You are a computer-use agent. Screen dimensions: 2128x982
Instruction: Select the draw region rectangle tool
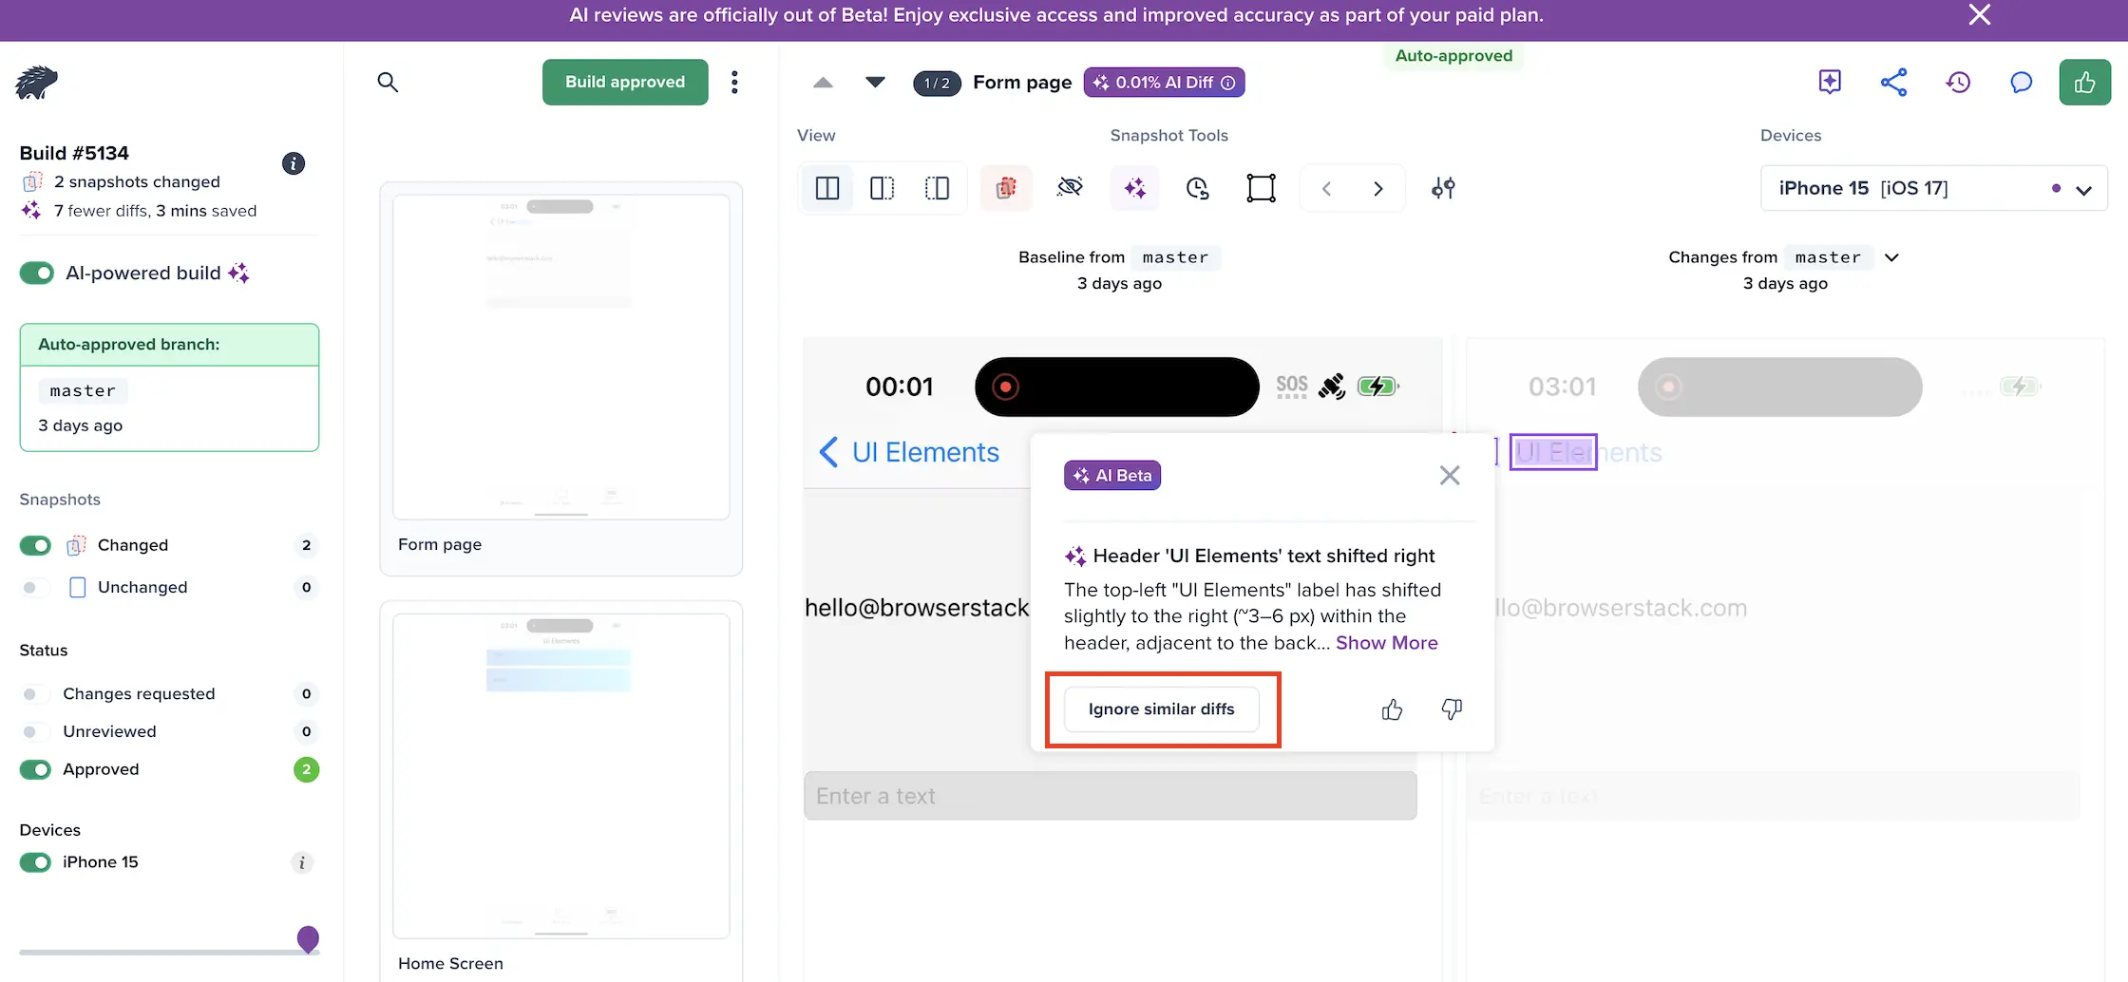[1261, 188]
